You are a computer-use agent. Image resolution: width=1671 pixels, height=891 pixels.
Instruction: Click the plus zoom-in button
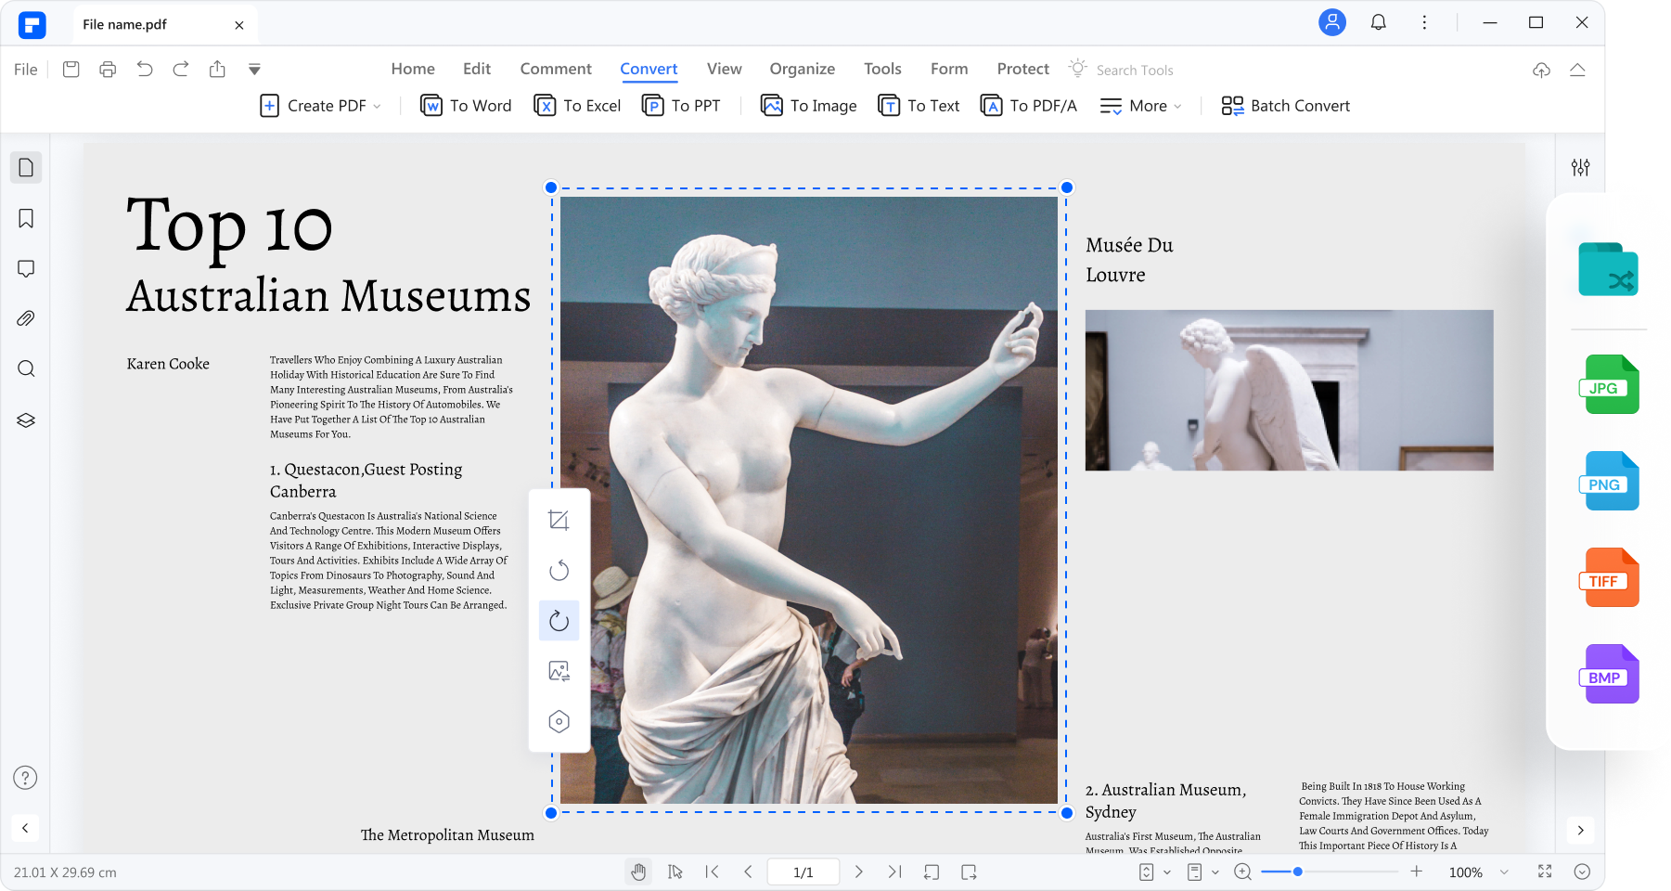pos(1417,872)
